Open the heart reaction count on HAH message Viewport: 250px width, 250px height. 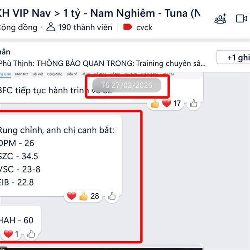[x=10, y=234]
